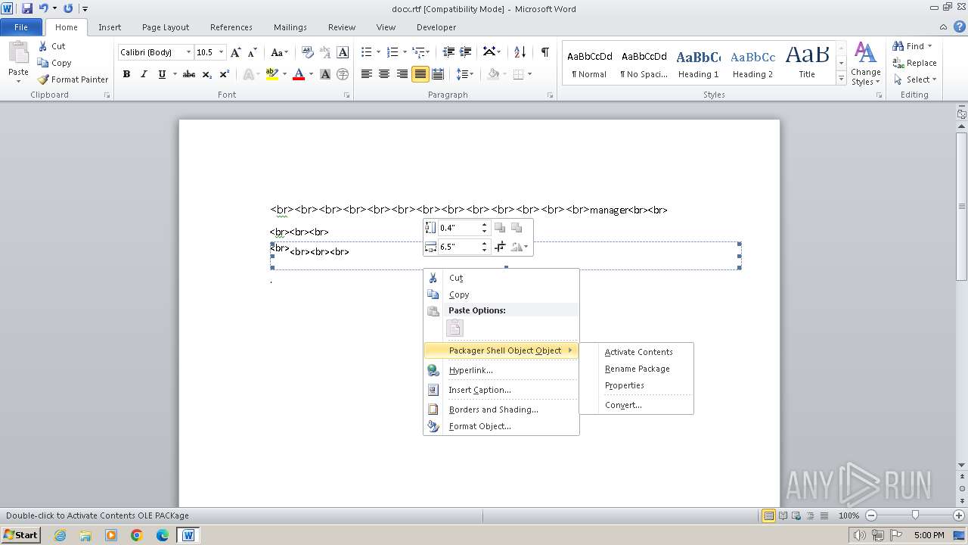Align text left
The image size is (968, 545).
click(x=367, y=74)
